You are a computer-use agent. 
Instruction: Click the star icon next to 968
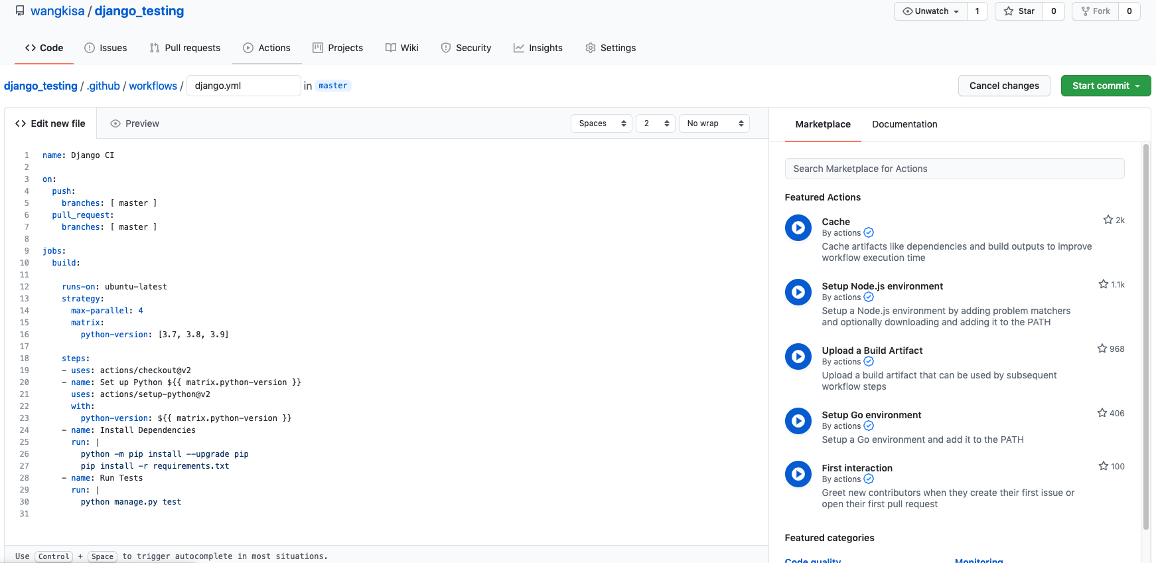click(x=1102, y=349)
